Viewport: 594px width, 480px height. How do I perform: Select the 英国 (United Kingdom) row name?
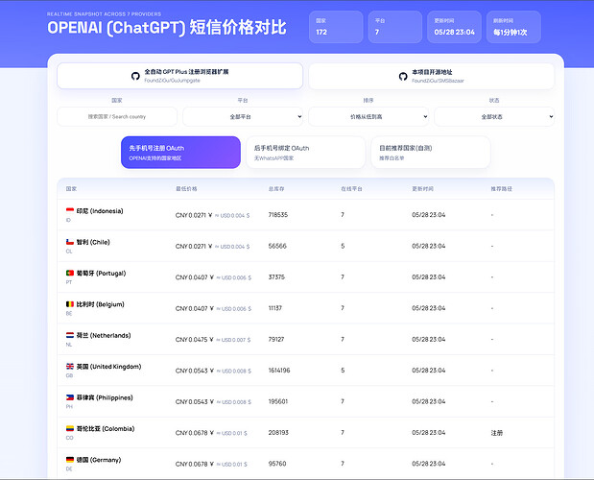tap(108, 367)
